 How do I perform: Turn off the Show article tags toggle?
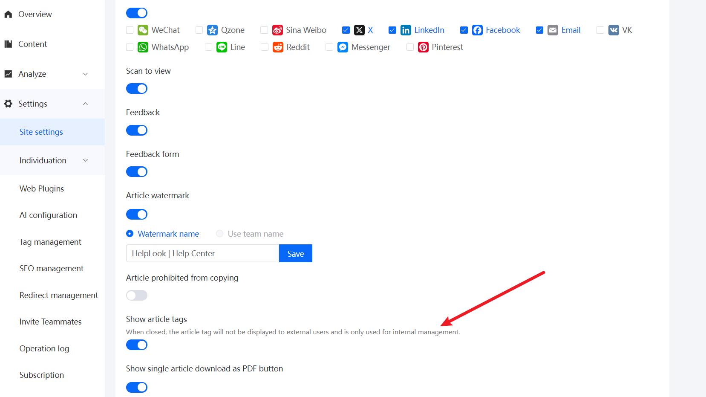pos(136,345)
